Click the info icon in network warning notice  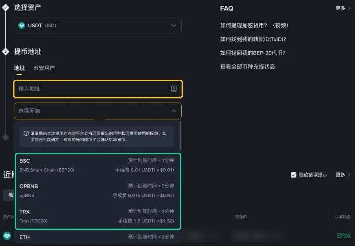26,133
